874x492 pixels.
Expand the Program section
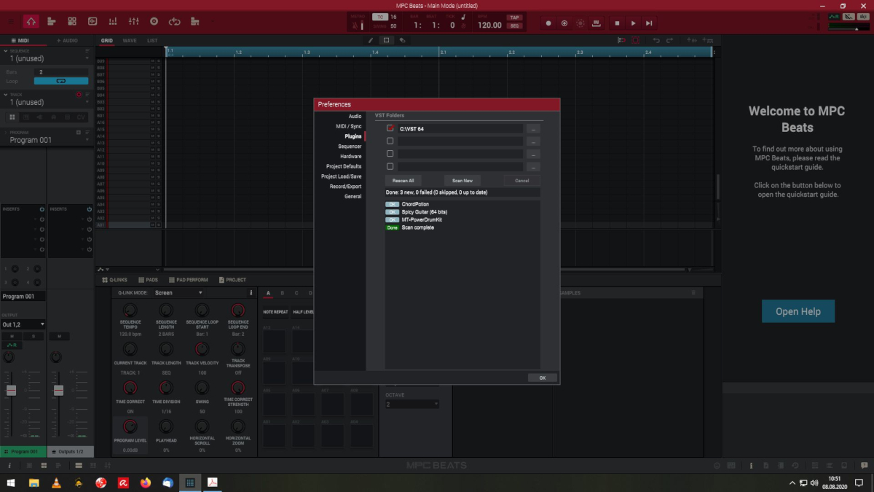[x=5, y=133]
